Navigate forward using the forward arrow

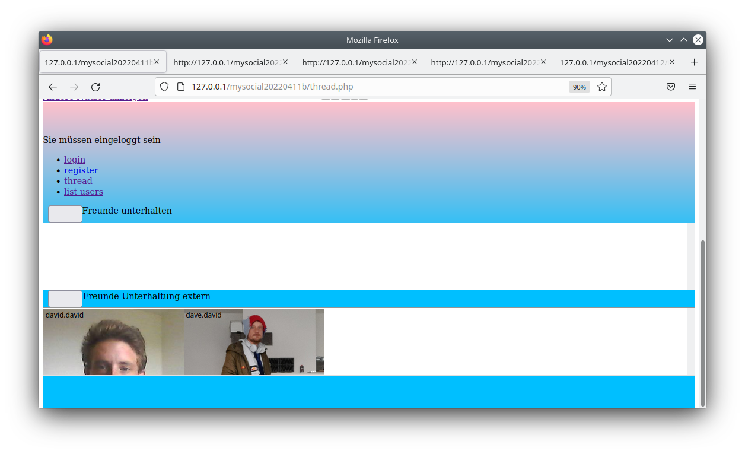(74, 87)
